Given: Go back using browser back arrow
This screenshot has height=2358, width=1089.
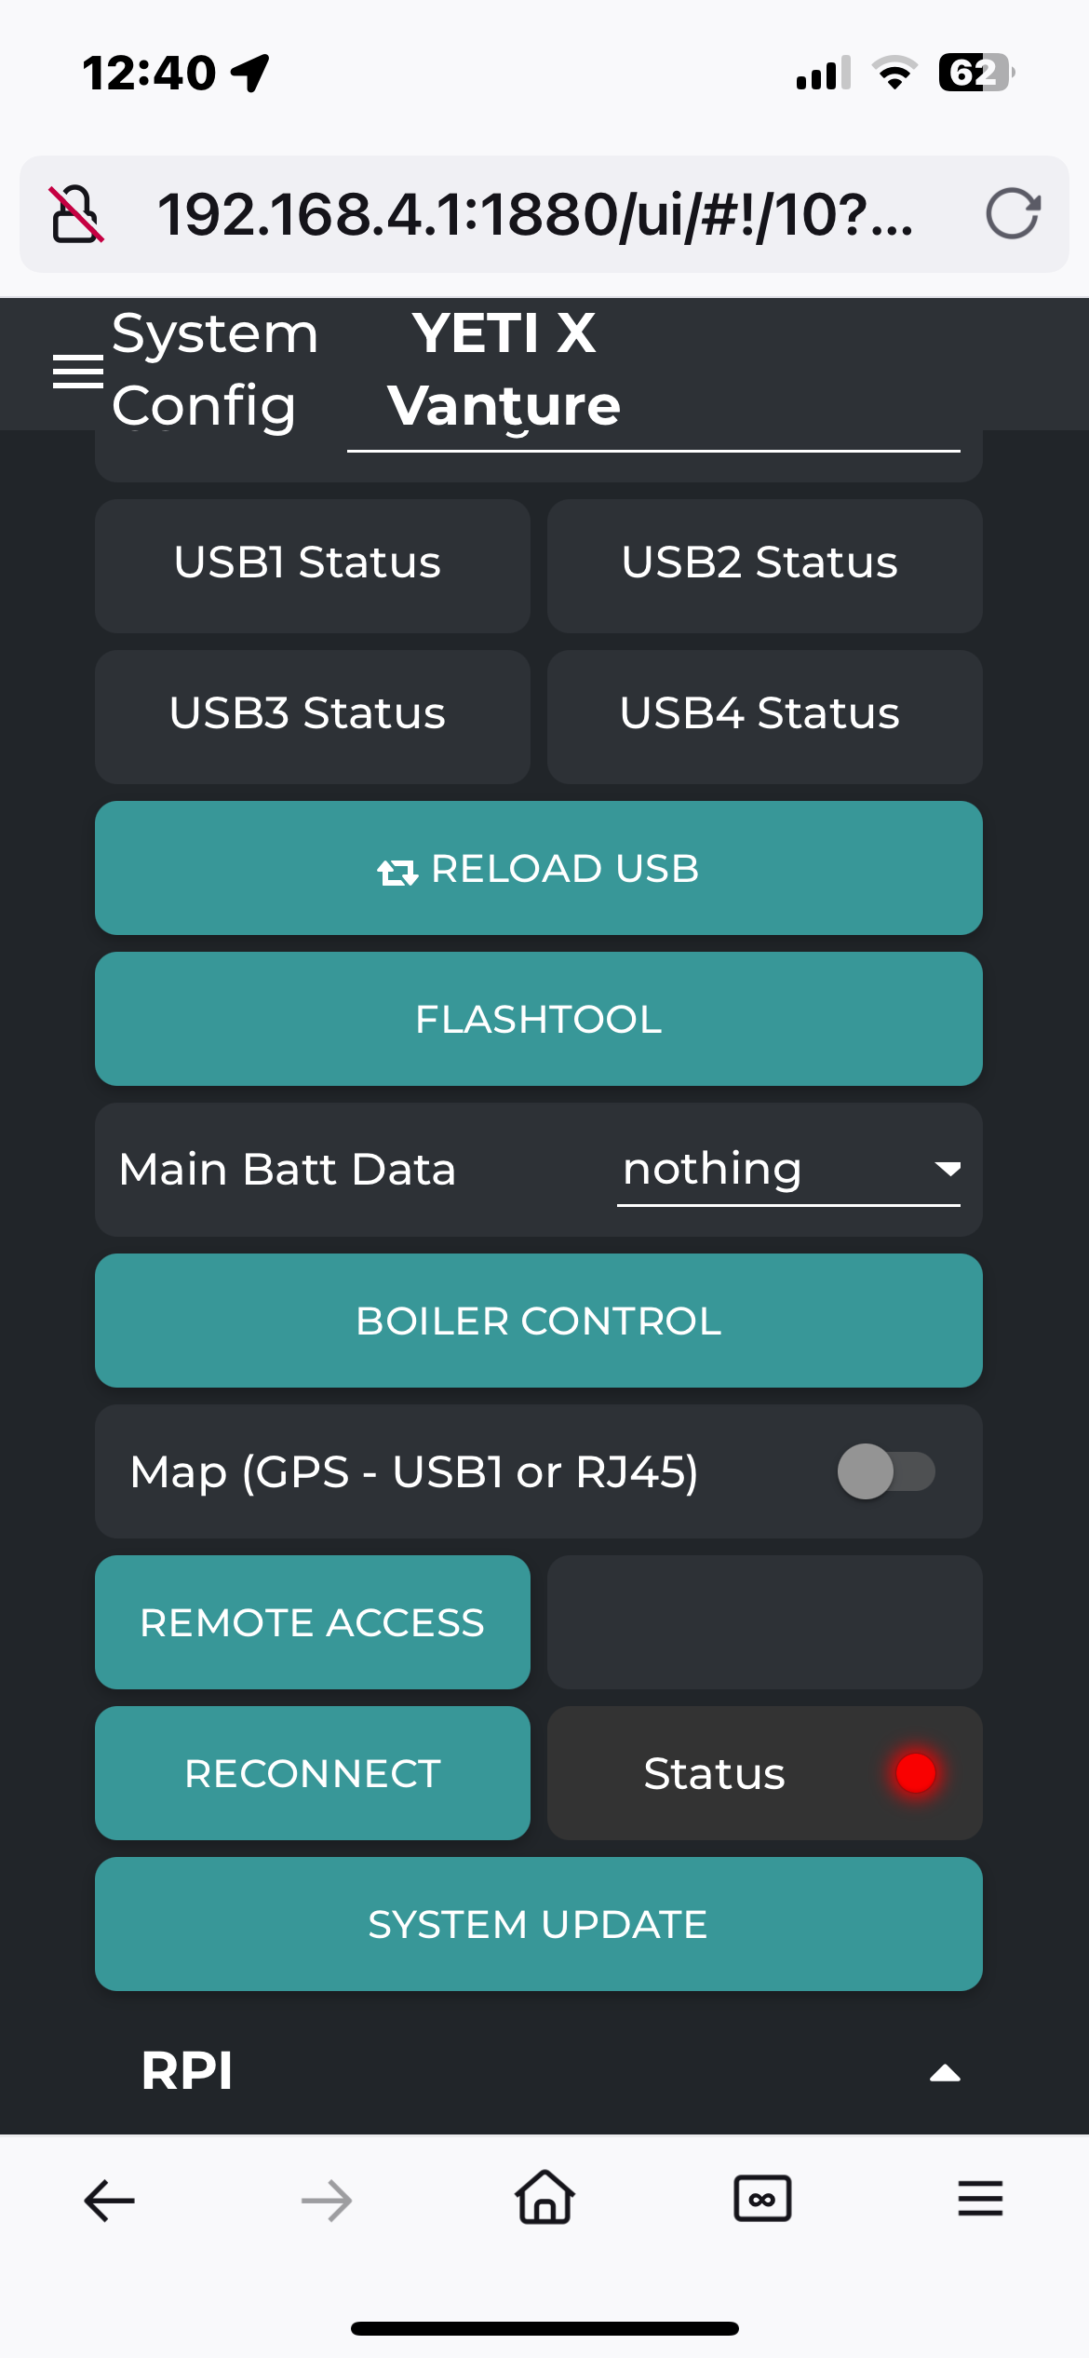Looking at the screenshot, I should tap(110, 2201).
